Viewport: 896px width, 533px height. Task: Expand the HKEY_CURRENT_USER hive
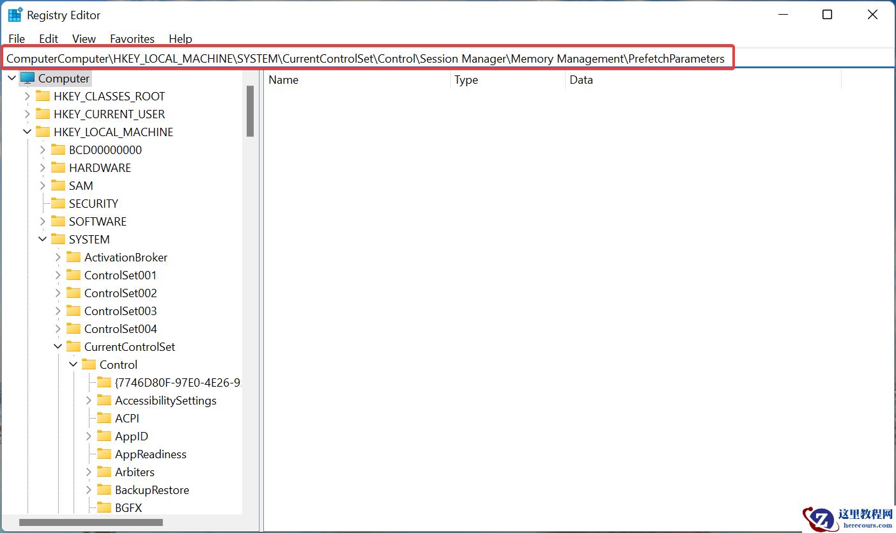pos(27,114)
